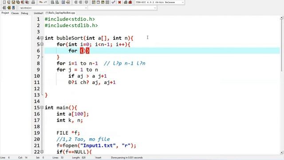Click the 'int a[100];' declaration
The image size is (284, 160).
click(73, 114)
